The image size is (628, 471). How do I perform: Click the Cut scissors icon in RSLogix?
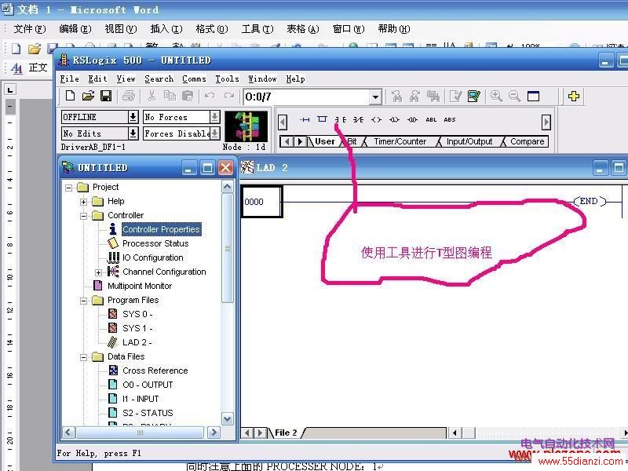click(x=152, y=96)
